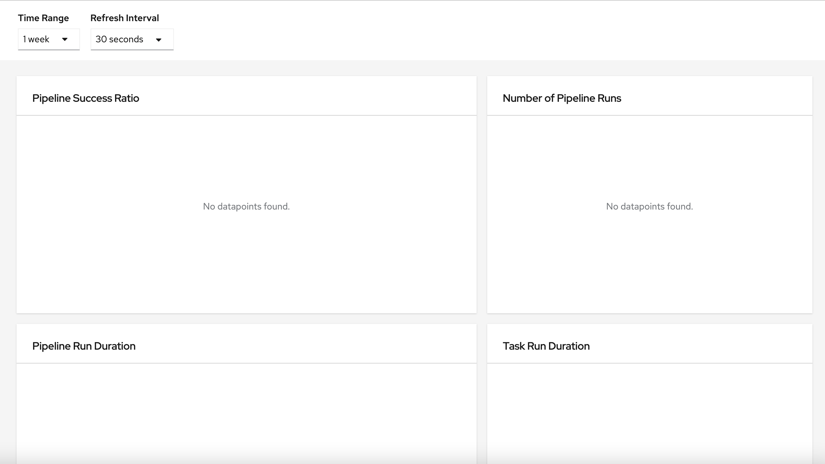Screen dimensions: 825x464
Task: Click the caret arrow beside 30 seconds
Action: 159,40
